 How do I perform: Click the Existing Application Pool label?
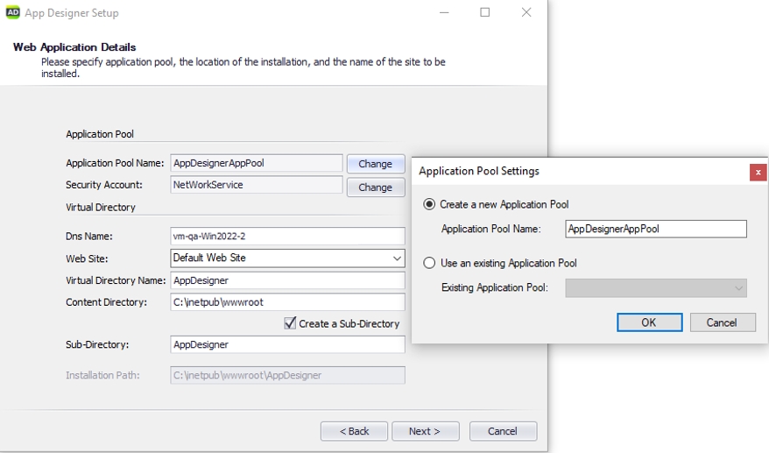point(494,287)
